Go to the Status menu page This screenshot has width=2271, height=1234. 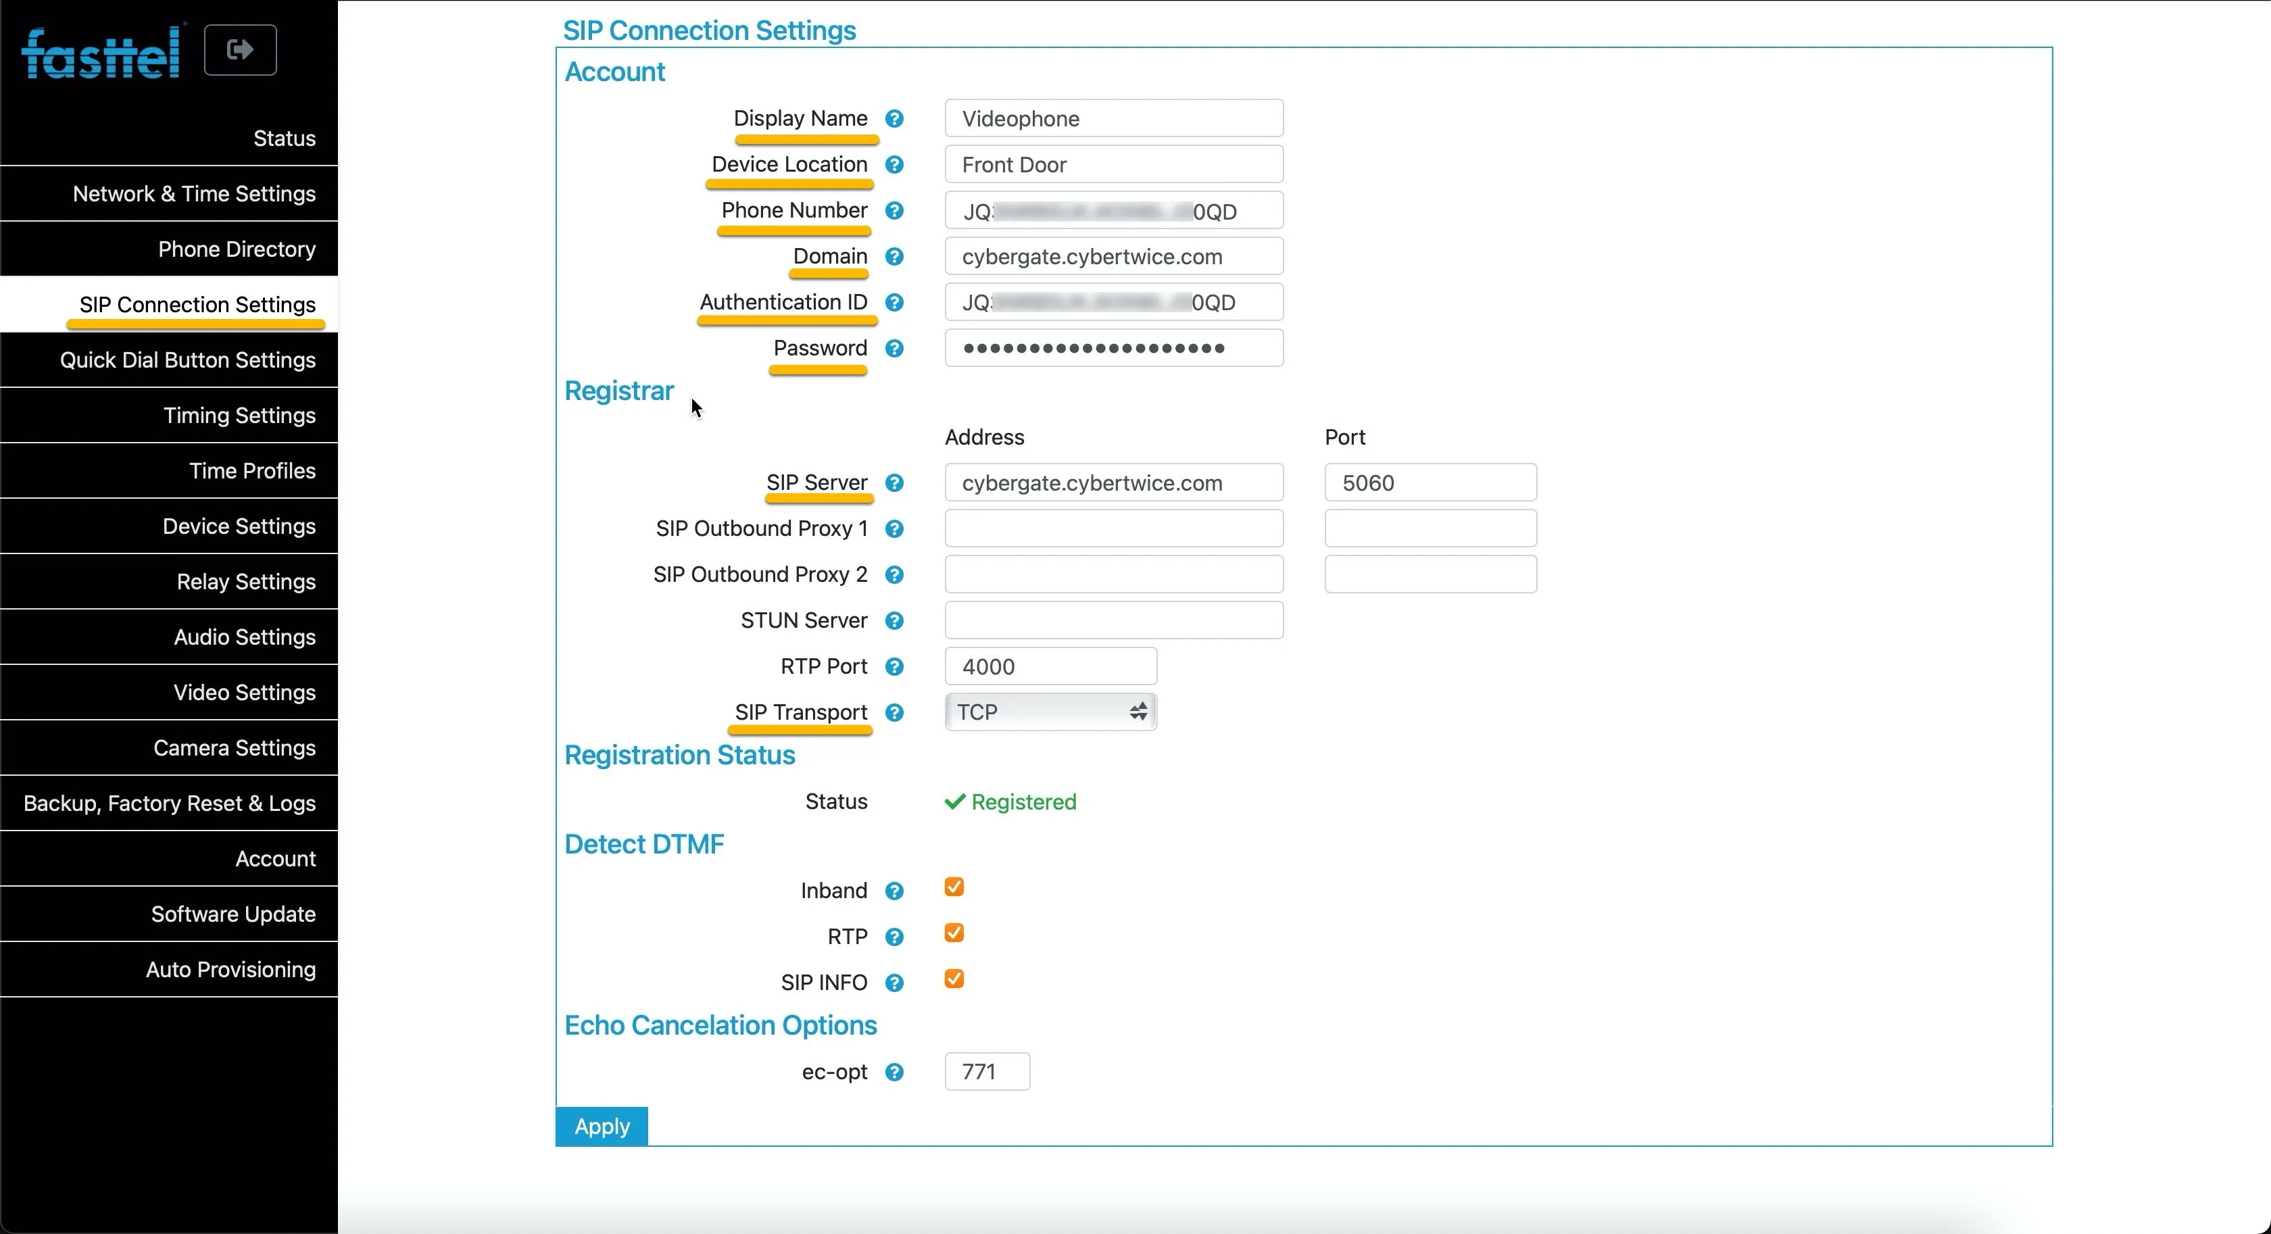tap(169, 139)
